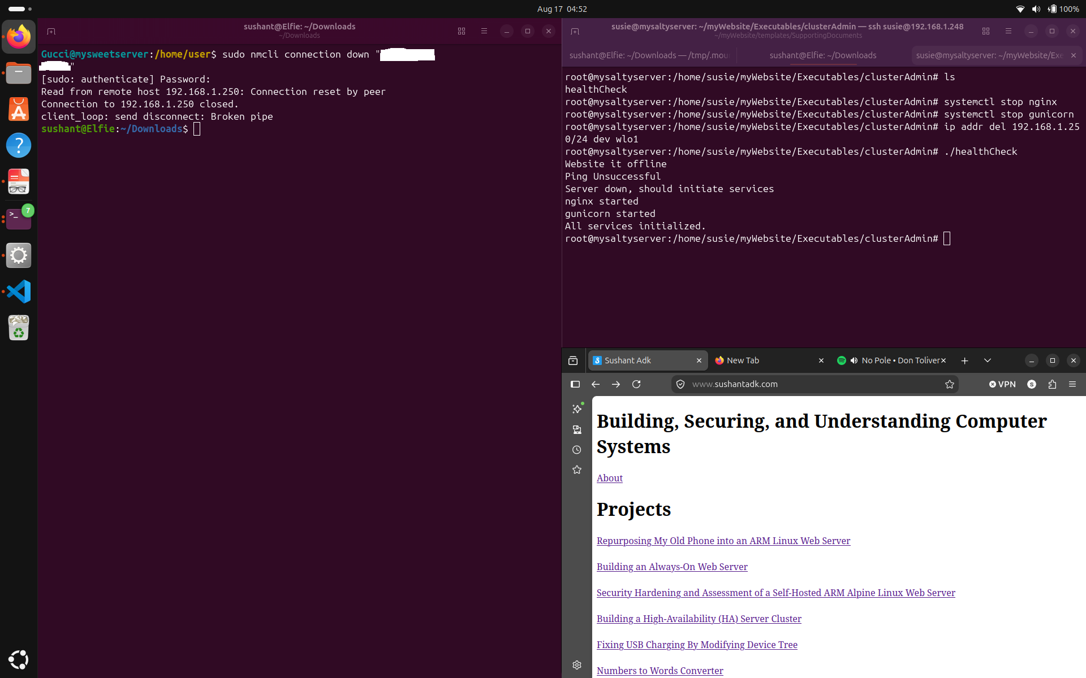
Task: Open the sidebar history clock icon
Action: pyautogui.click(x=577, y=450)
